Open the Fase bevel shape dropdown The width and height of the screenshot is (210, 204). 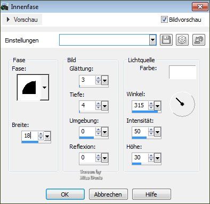[44, 87]
